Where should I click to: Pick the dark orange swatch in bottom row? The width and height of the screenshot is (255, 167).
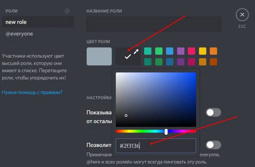click(213, 62)
